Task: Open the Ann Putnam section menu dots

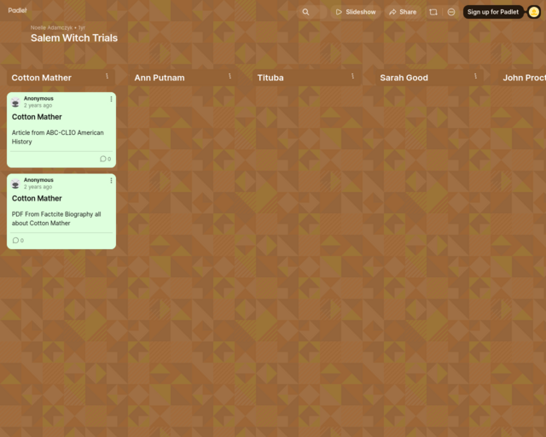Action: pyautogui.click(x=229, y=76)
